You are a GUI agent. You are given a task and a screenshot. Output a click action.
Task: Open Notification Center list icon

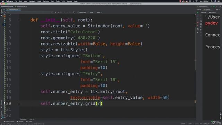coord(219,1)
